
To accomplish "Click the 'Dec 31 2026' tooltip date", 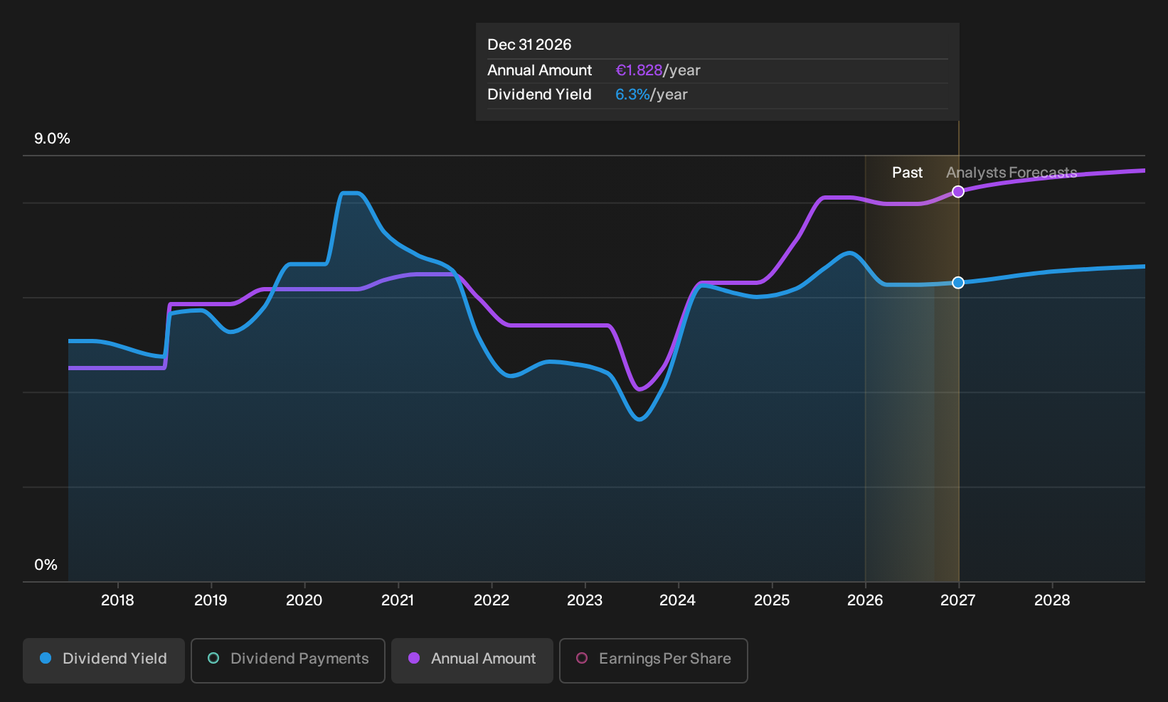I will [x=529, y=45].
